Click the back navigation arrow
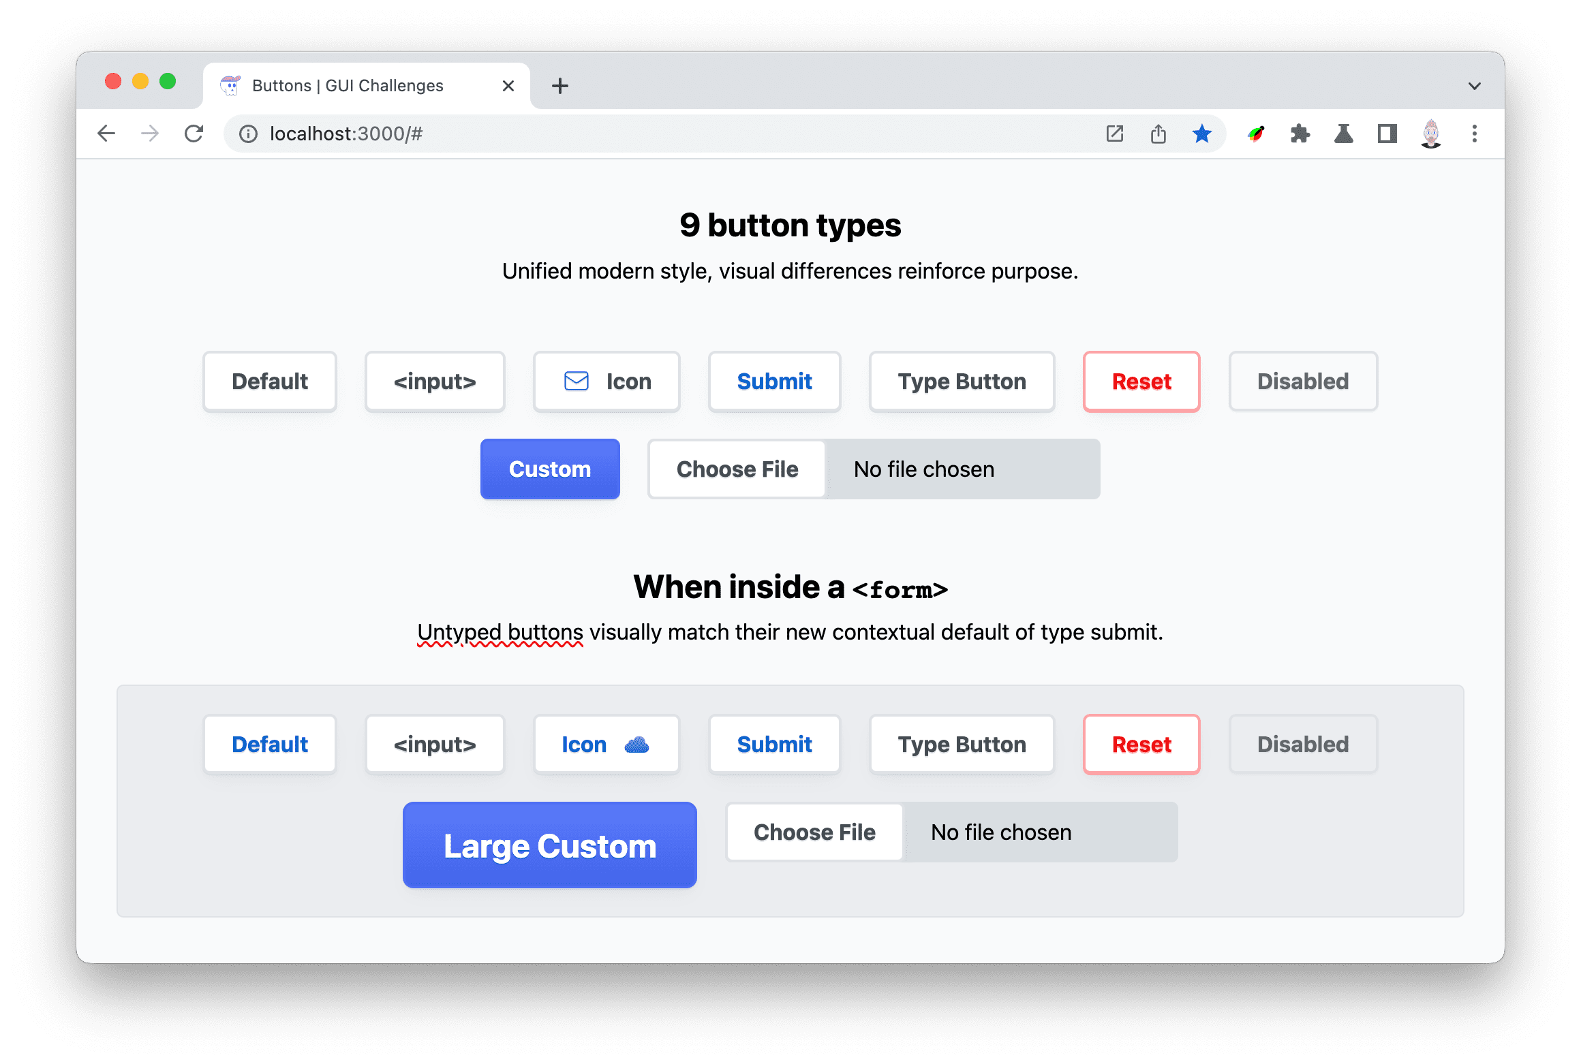 click(107, 134)
